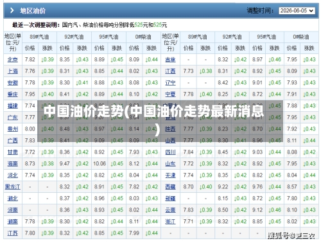321x243 pixels.
Task: Click the 最近一次调整说明 notice text
Action: pyautogui.click(x=89, y=25)
